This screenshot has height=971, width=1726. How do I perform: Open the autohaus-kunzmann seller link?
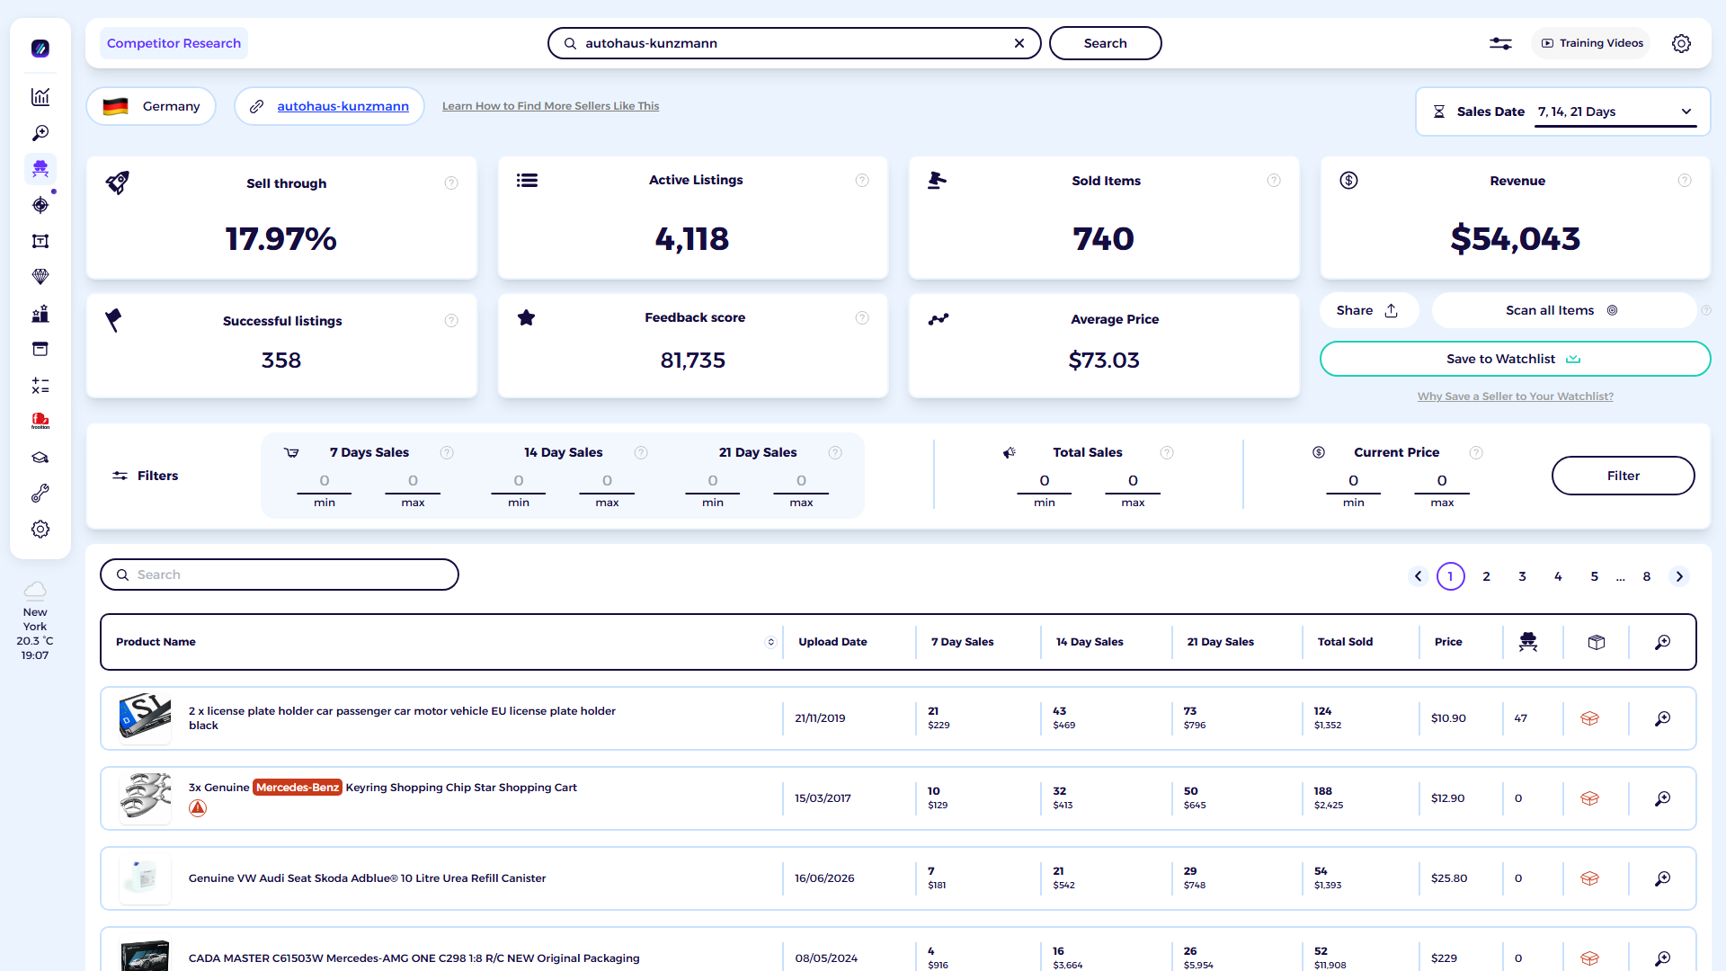343,106
